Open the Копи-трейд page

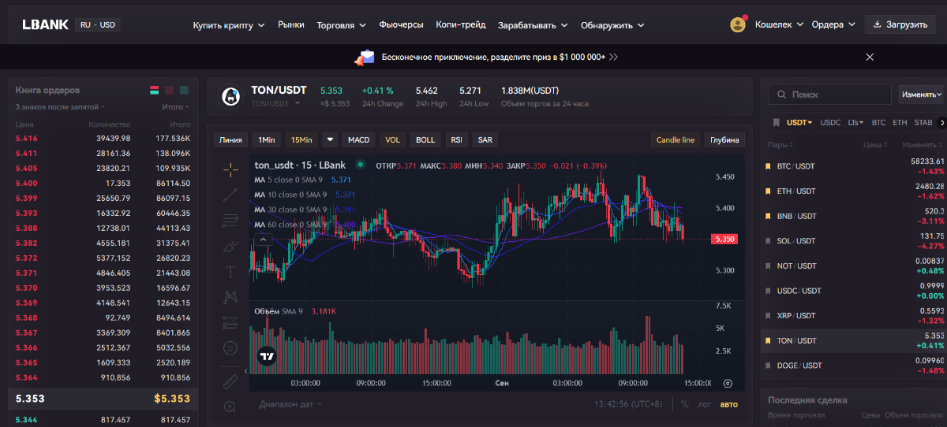point(461,25)
